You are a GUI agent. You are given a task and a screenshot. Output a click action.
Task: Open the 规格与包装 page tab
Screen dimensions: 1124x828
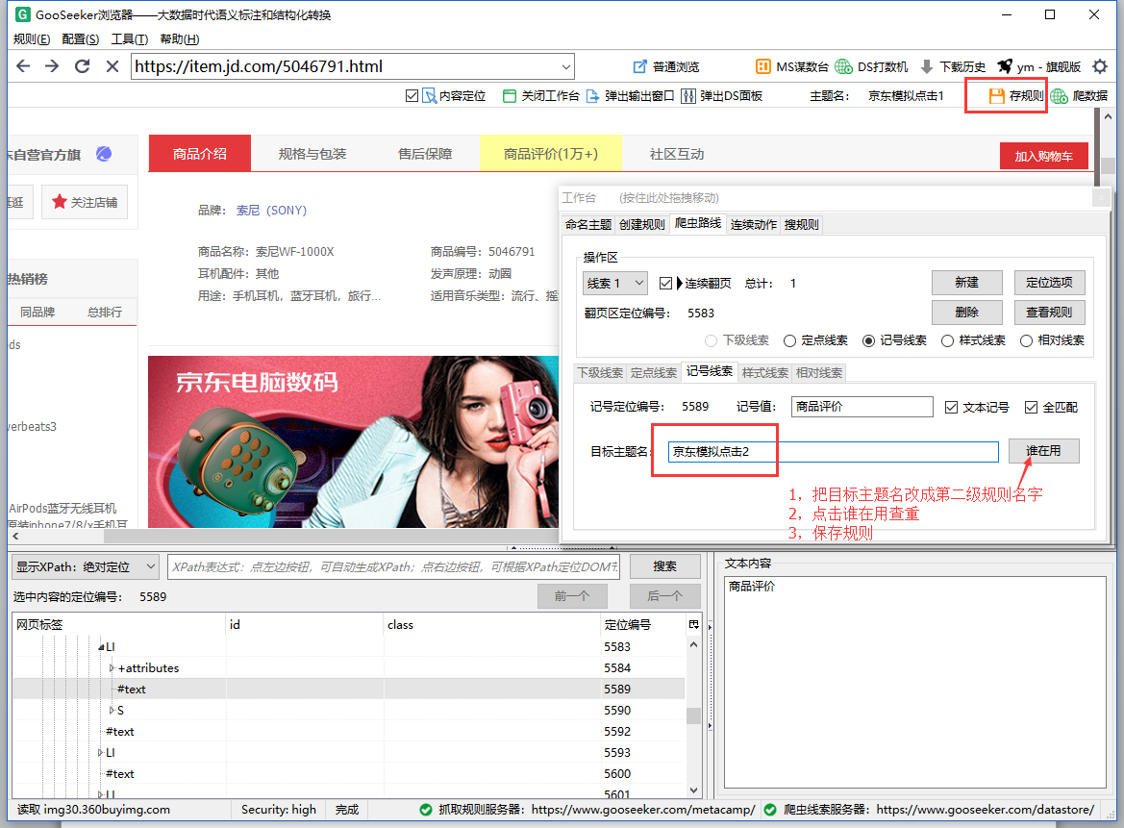tap(312, 154)
